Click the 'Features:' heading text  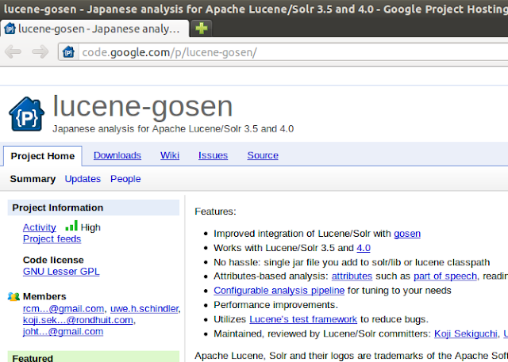(x=215, y=211)
